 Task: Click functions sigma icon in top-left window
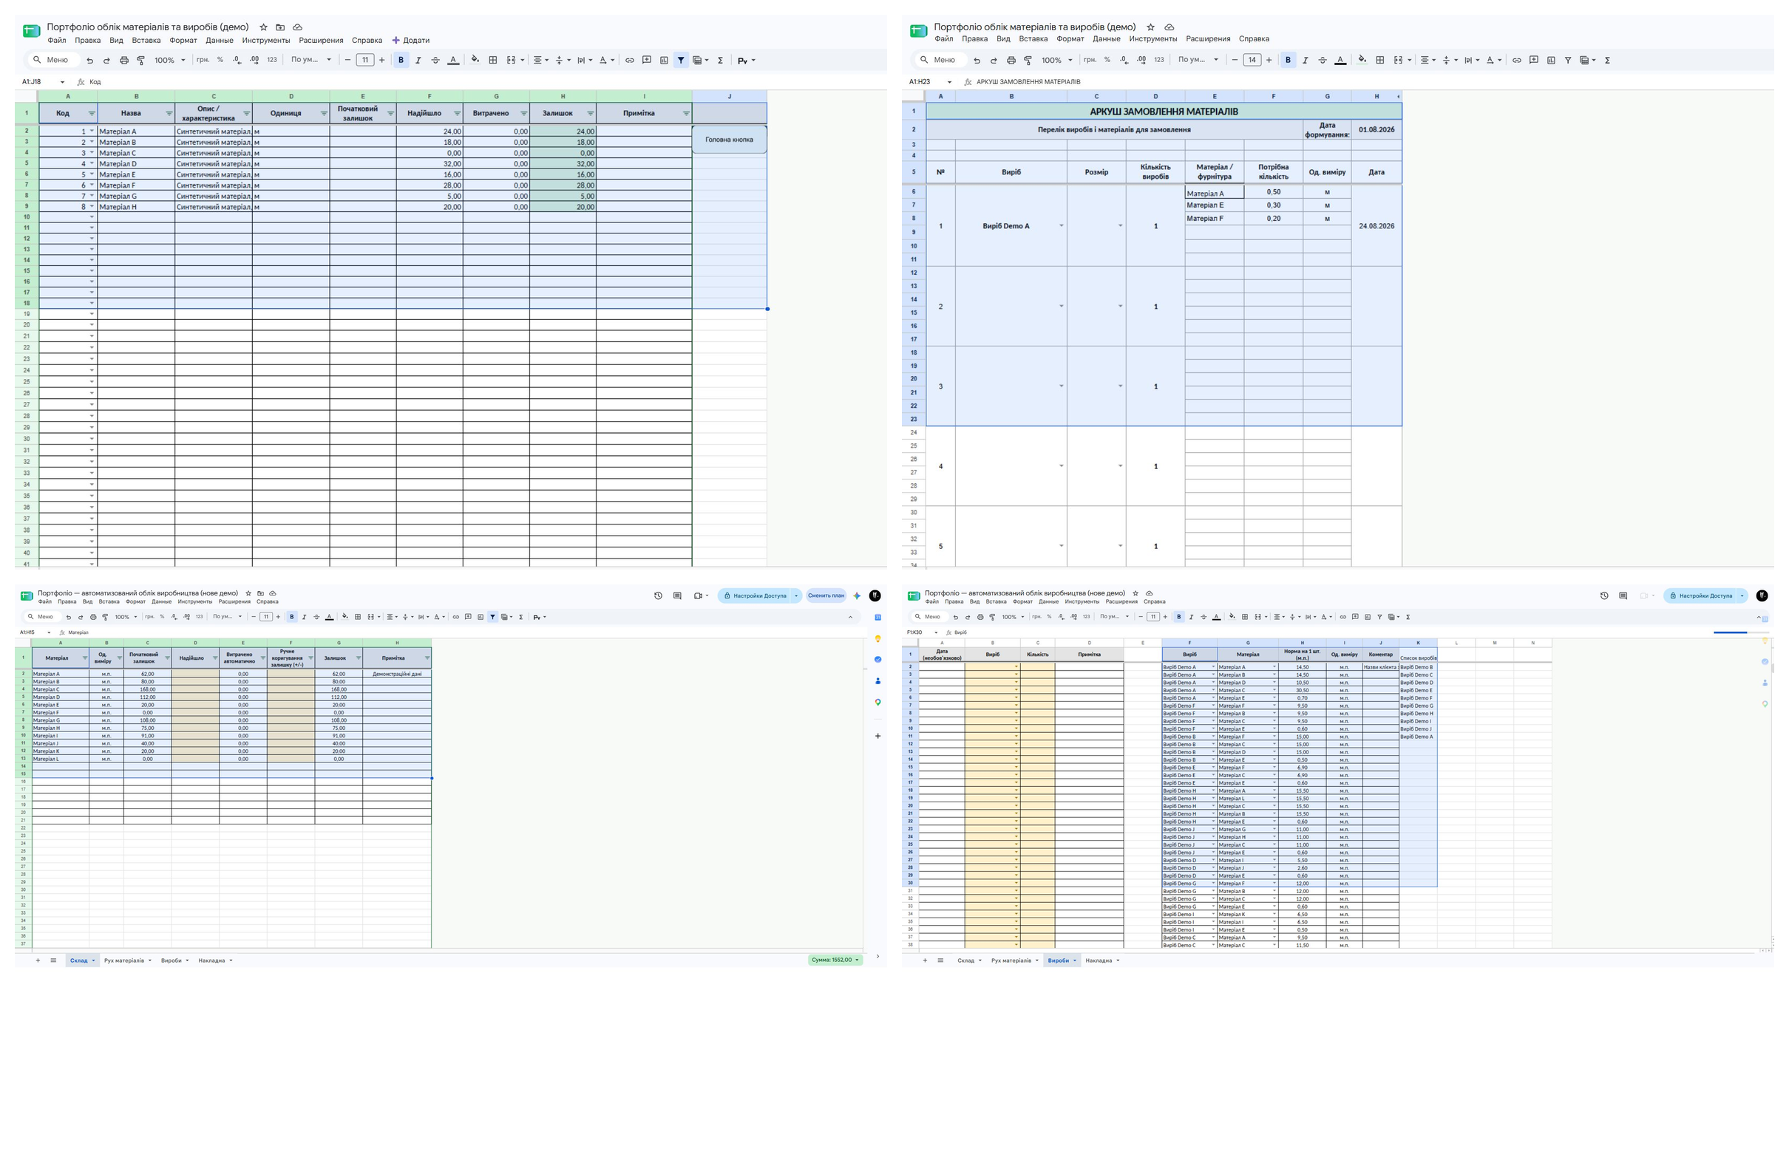click(x=721, y=60)
